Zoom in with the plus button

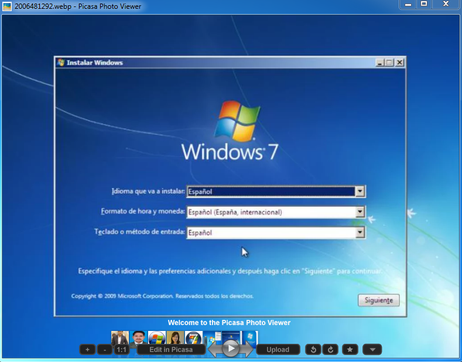click(87, 350)
